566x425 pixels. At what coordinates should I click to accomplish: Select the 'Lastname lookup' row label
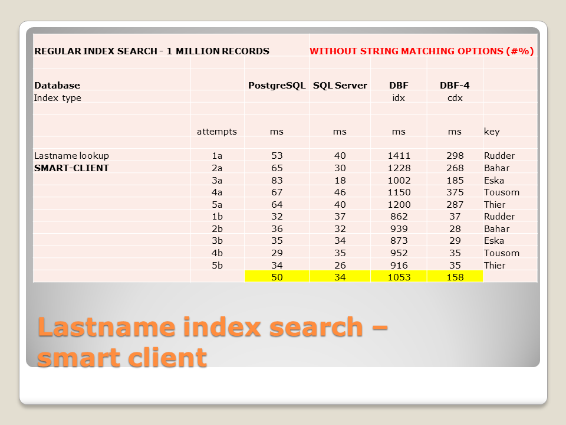pyautogui.click(x=71, y=156)
